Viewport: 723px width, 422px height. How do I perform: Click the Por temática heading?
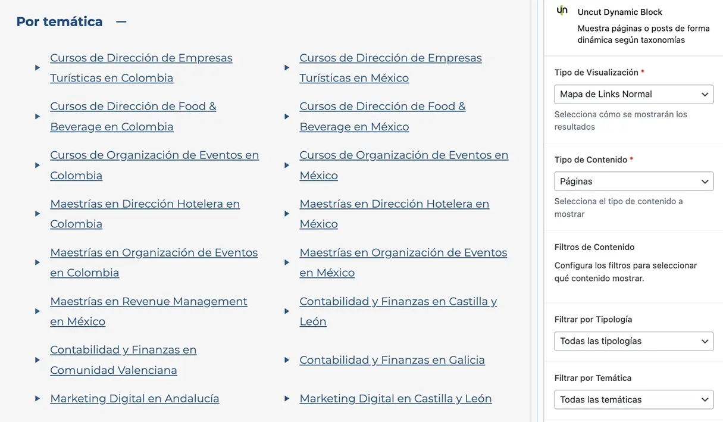coord(60,22)
